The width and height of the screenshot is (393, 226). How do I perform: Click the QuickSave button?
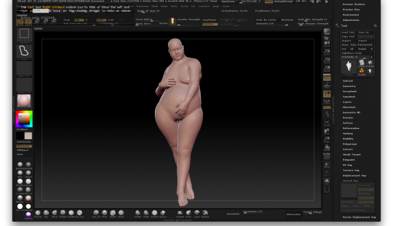(x=228, y=2)
